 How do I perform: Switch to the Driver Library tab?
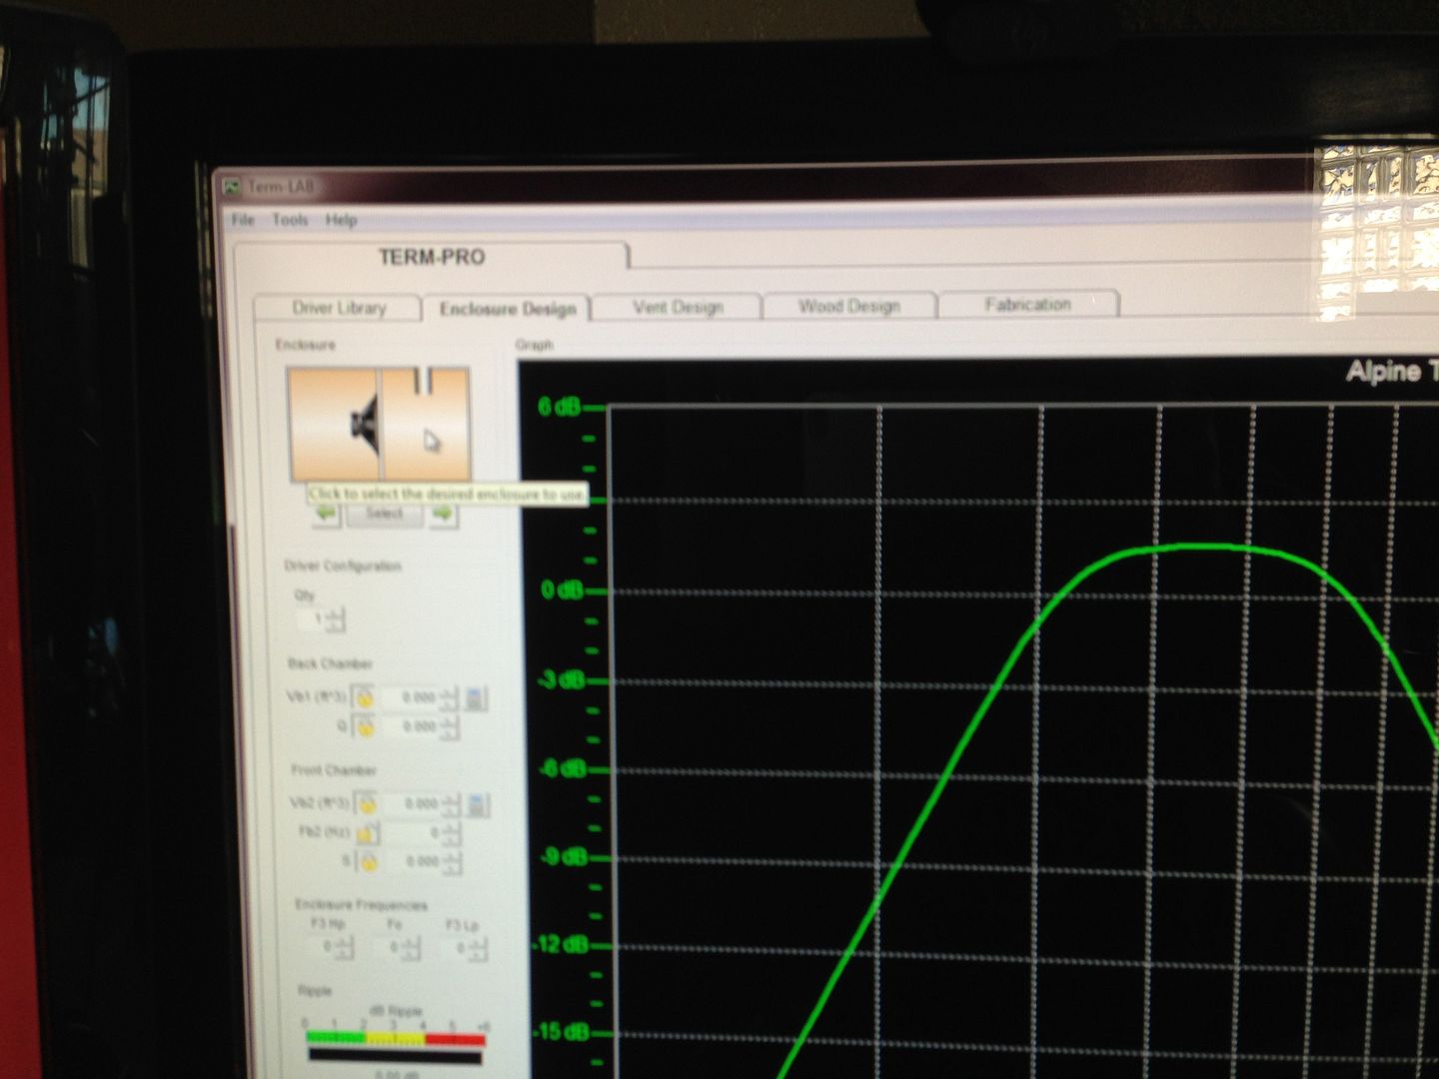point(339,308)
